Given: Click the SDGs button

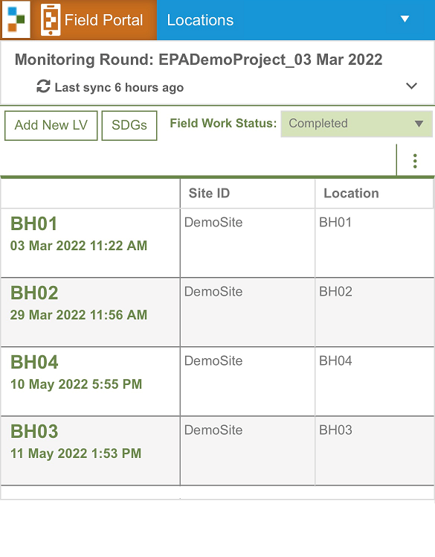Looking at the screenshot, I should click(129, 125).
